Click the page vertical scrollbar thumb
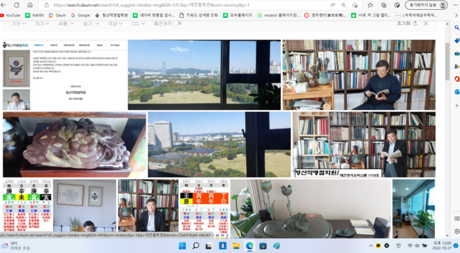This screenshot has height=253, width=460. tap(447, 62)
